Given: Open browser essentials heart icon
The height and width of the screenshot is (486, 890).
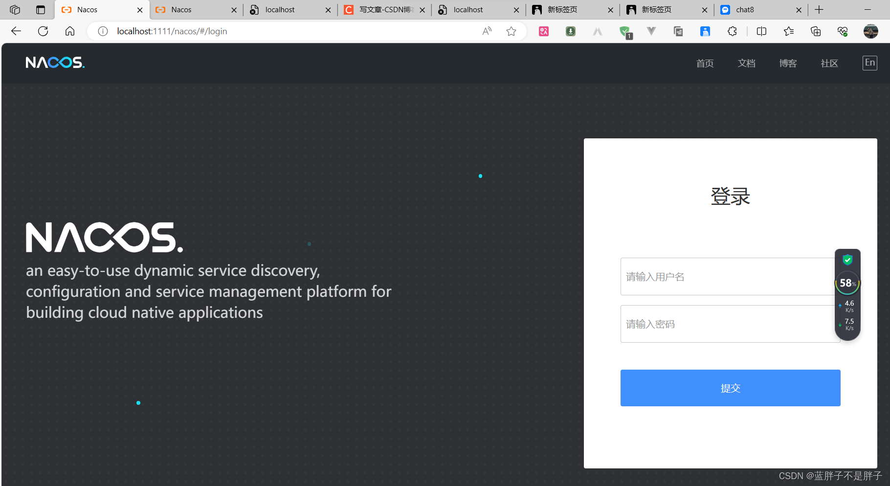Looking at the screenshot, I should click(x=843, y=31).
